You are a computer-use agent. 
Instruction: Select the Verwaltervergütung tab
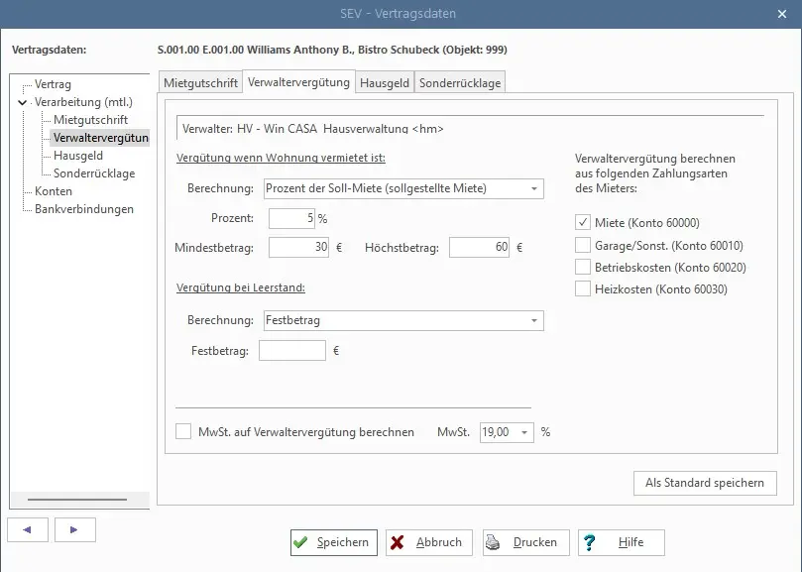[298, 82]
